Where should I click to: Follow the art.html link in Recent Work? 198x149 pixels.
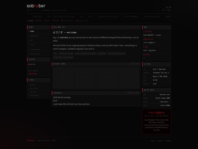pyautogui.click(x=134, y=64)
